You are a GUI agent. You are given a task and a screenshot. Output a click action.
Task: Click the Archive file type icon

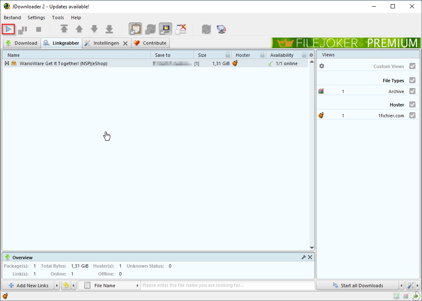[321, 91]
